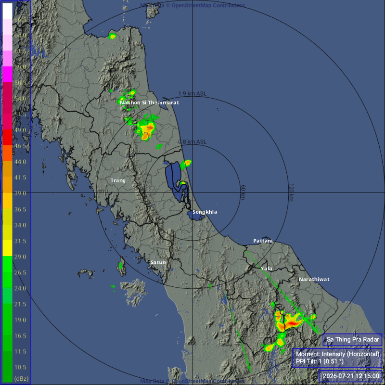Click the 16.5 legend value

[20, 335]
